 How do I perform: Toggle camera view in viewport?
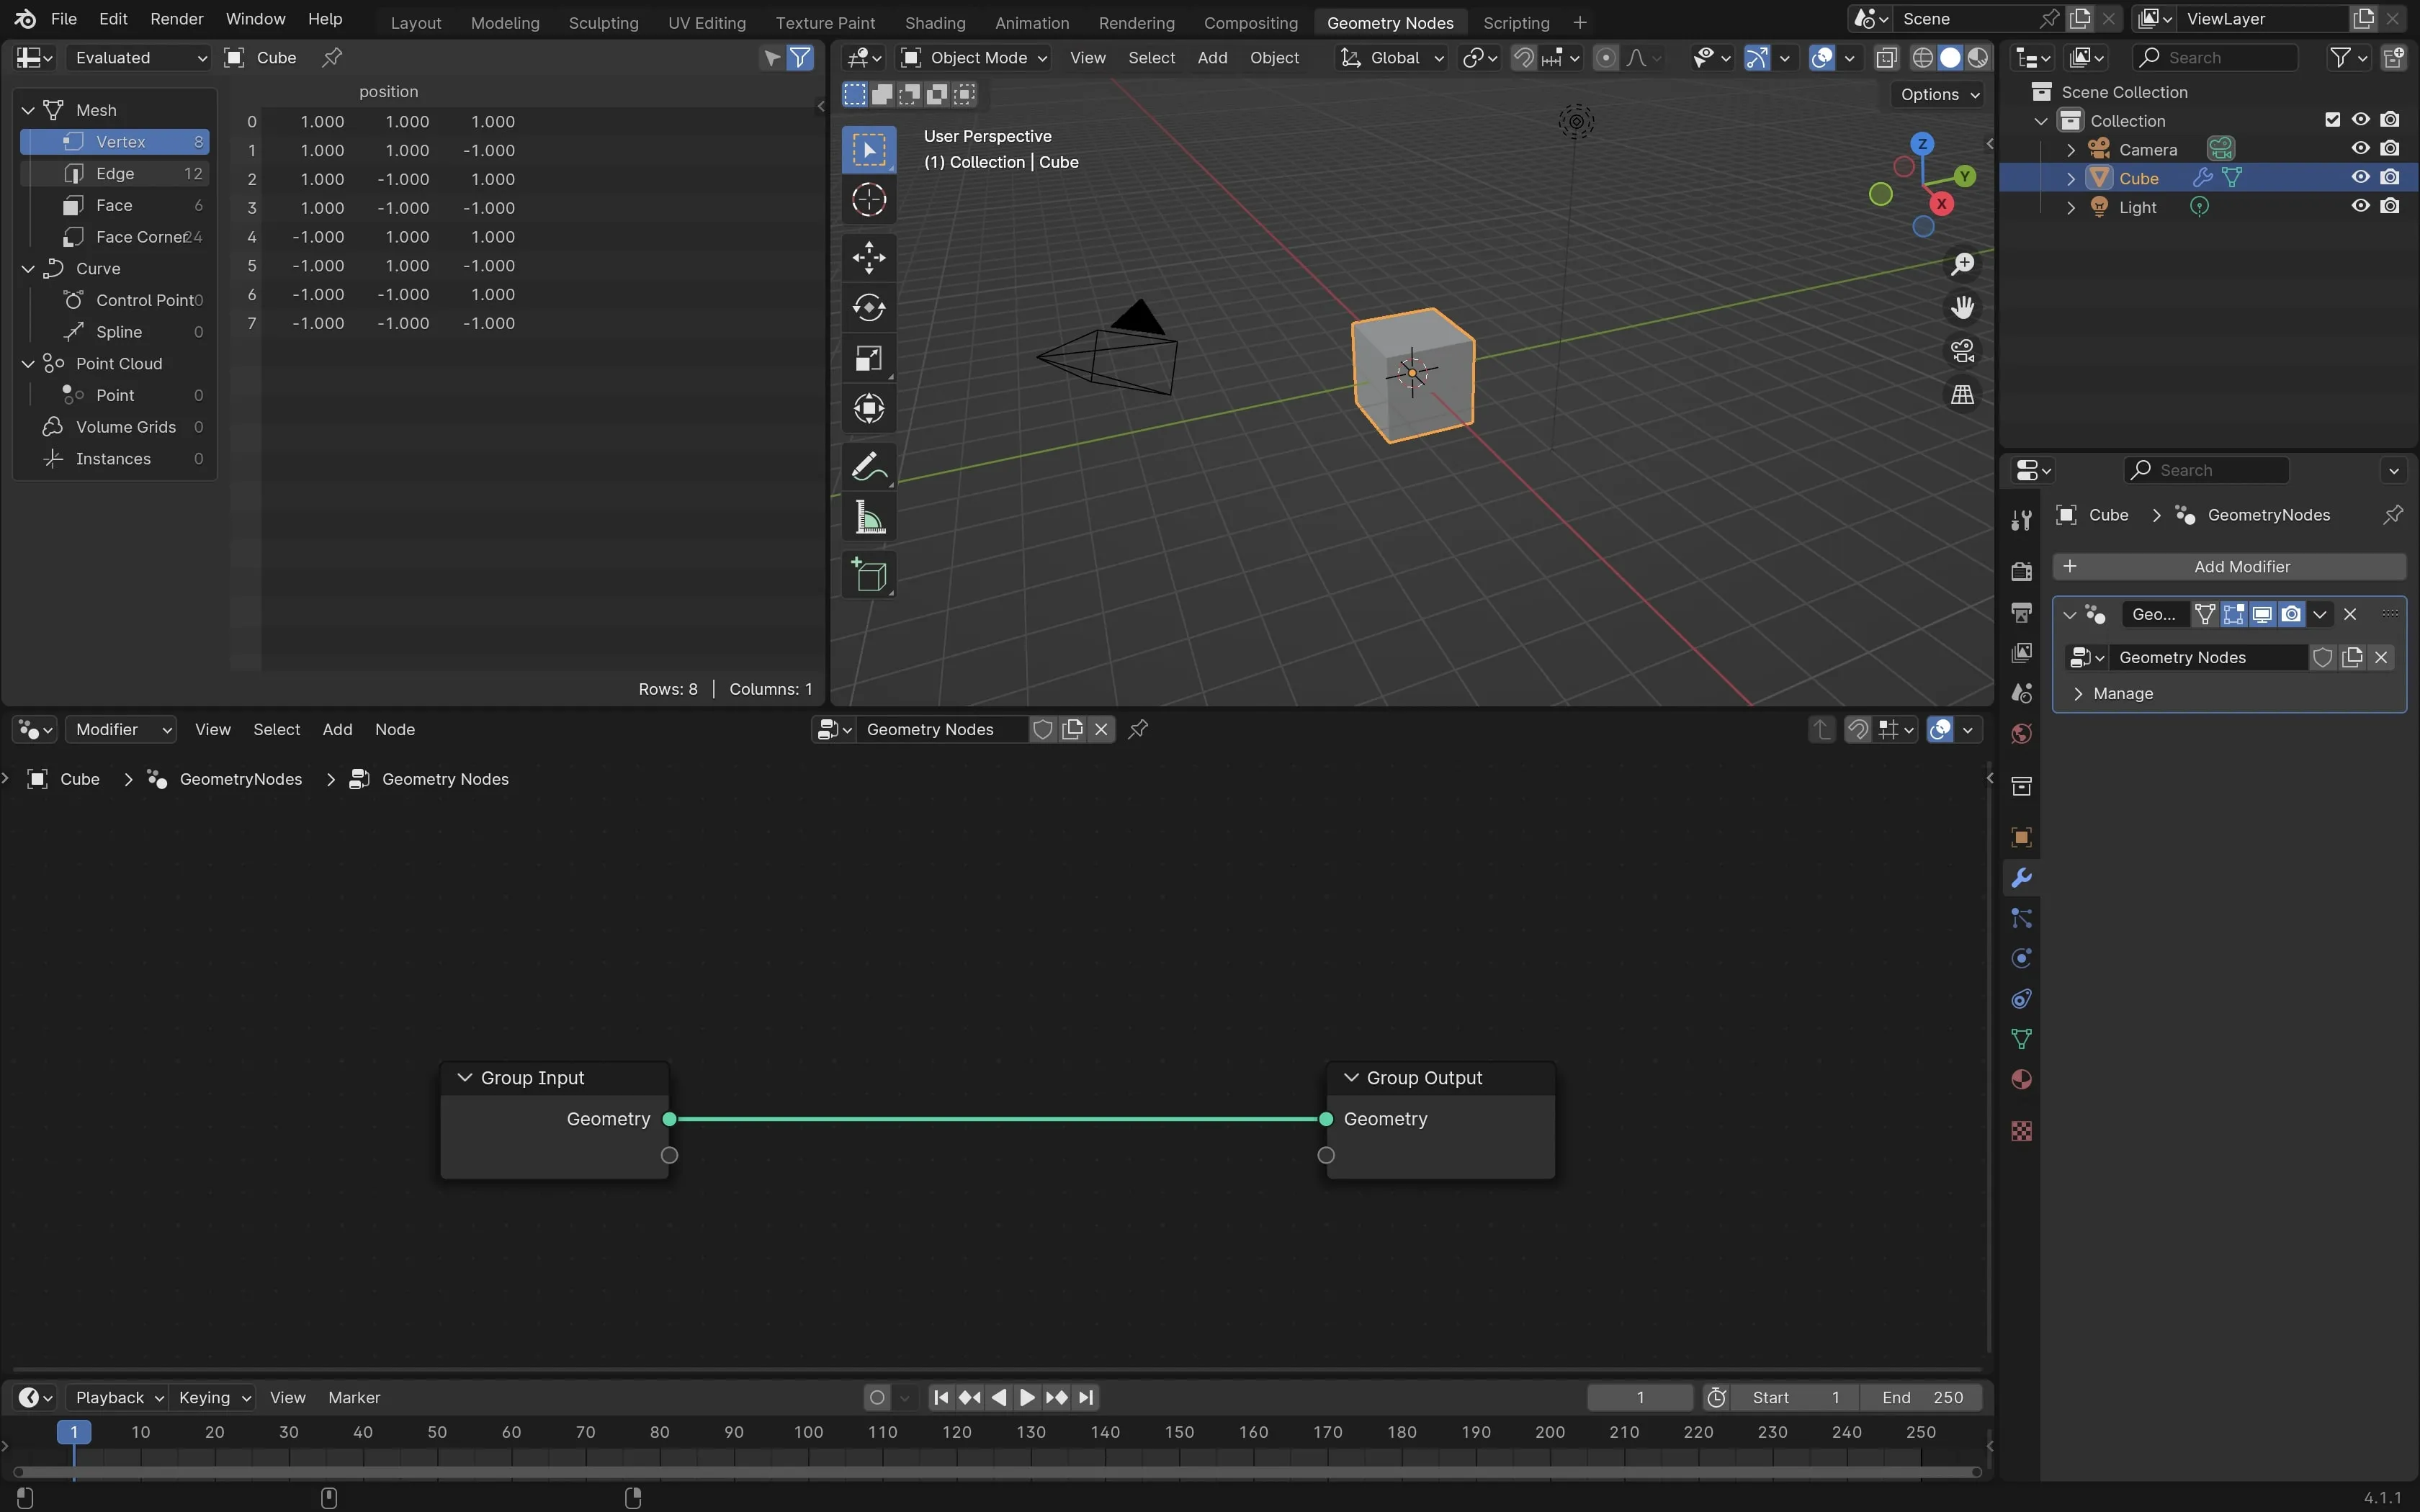(1962, 351)
